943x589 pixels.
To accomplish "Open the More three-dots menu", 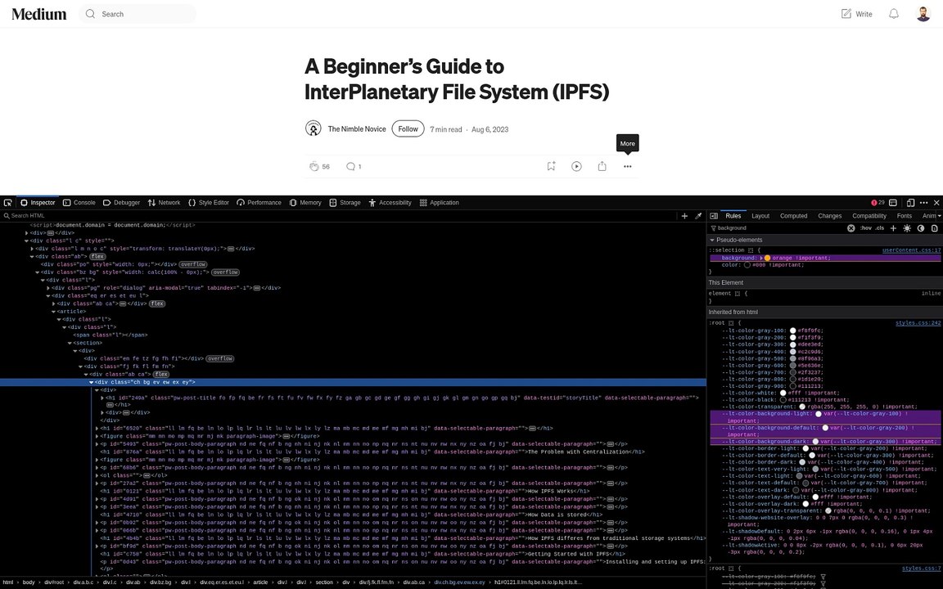I will coord(627,167).
